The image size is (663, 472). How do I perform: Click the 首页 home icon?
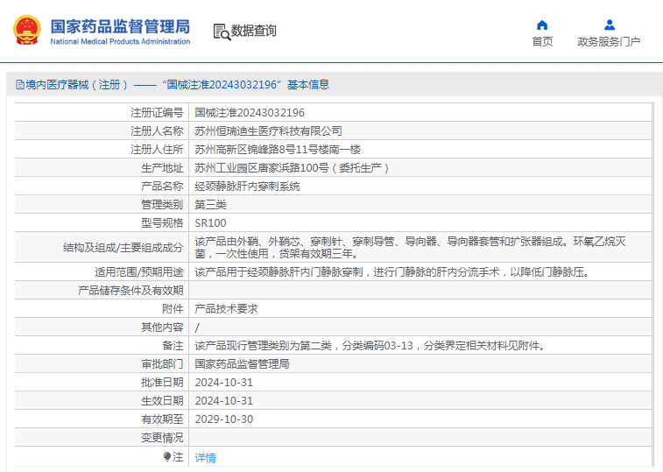[x=542, y=25]
